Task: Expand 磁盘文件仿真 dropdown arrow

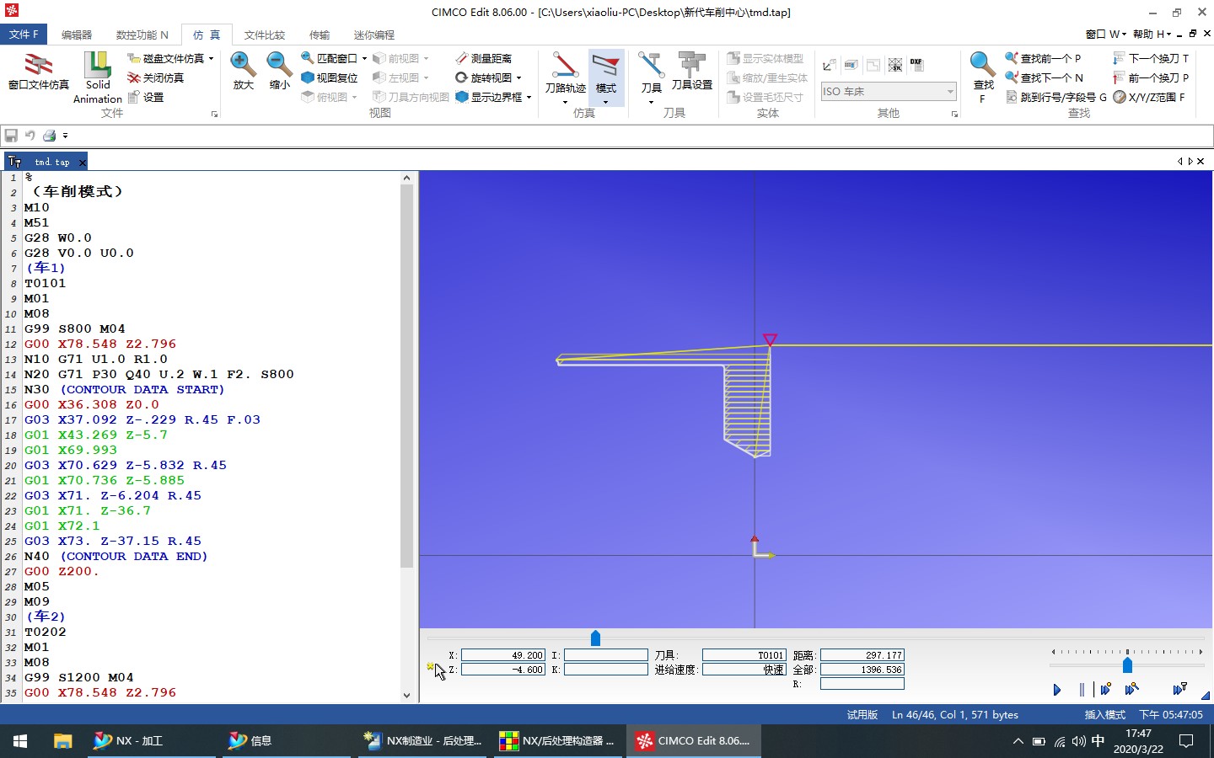Action: 211,58
